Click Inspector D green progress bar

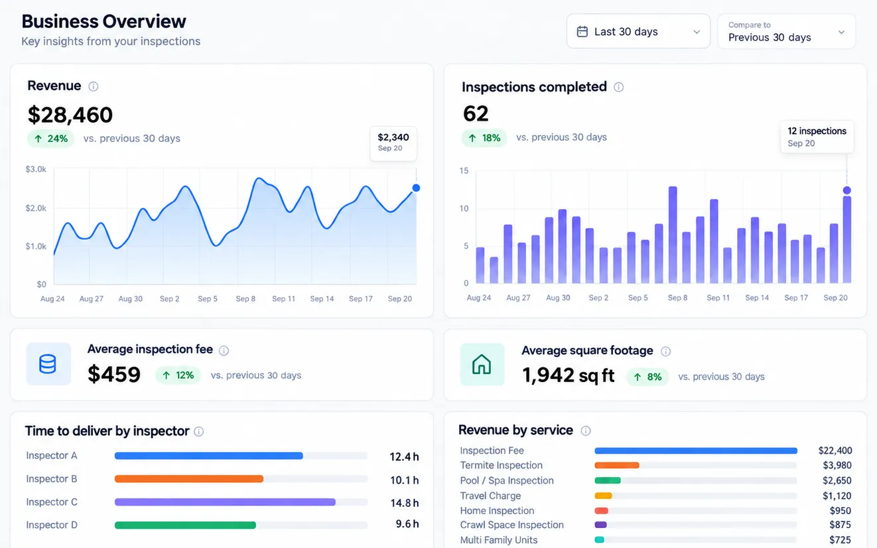(185, 525)
